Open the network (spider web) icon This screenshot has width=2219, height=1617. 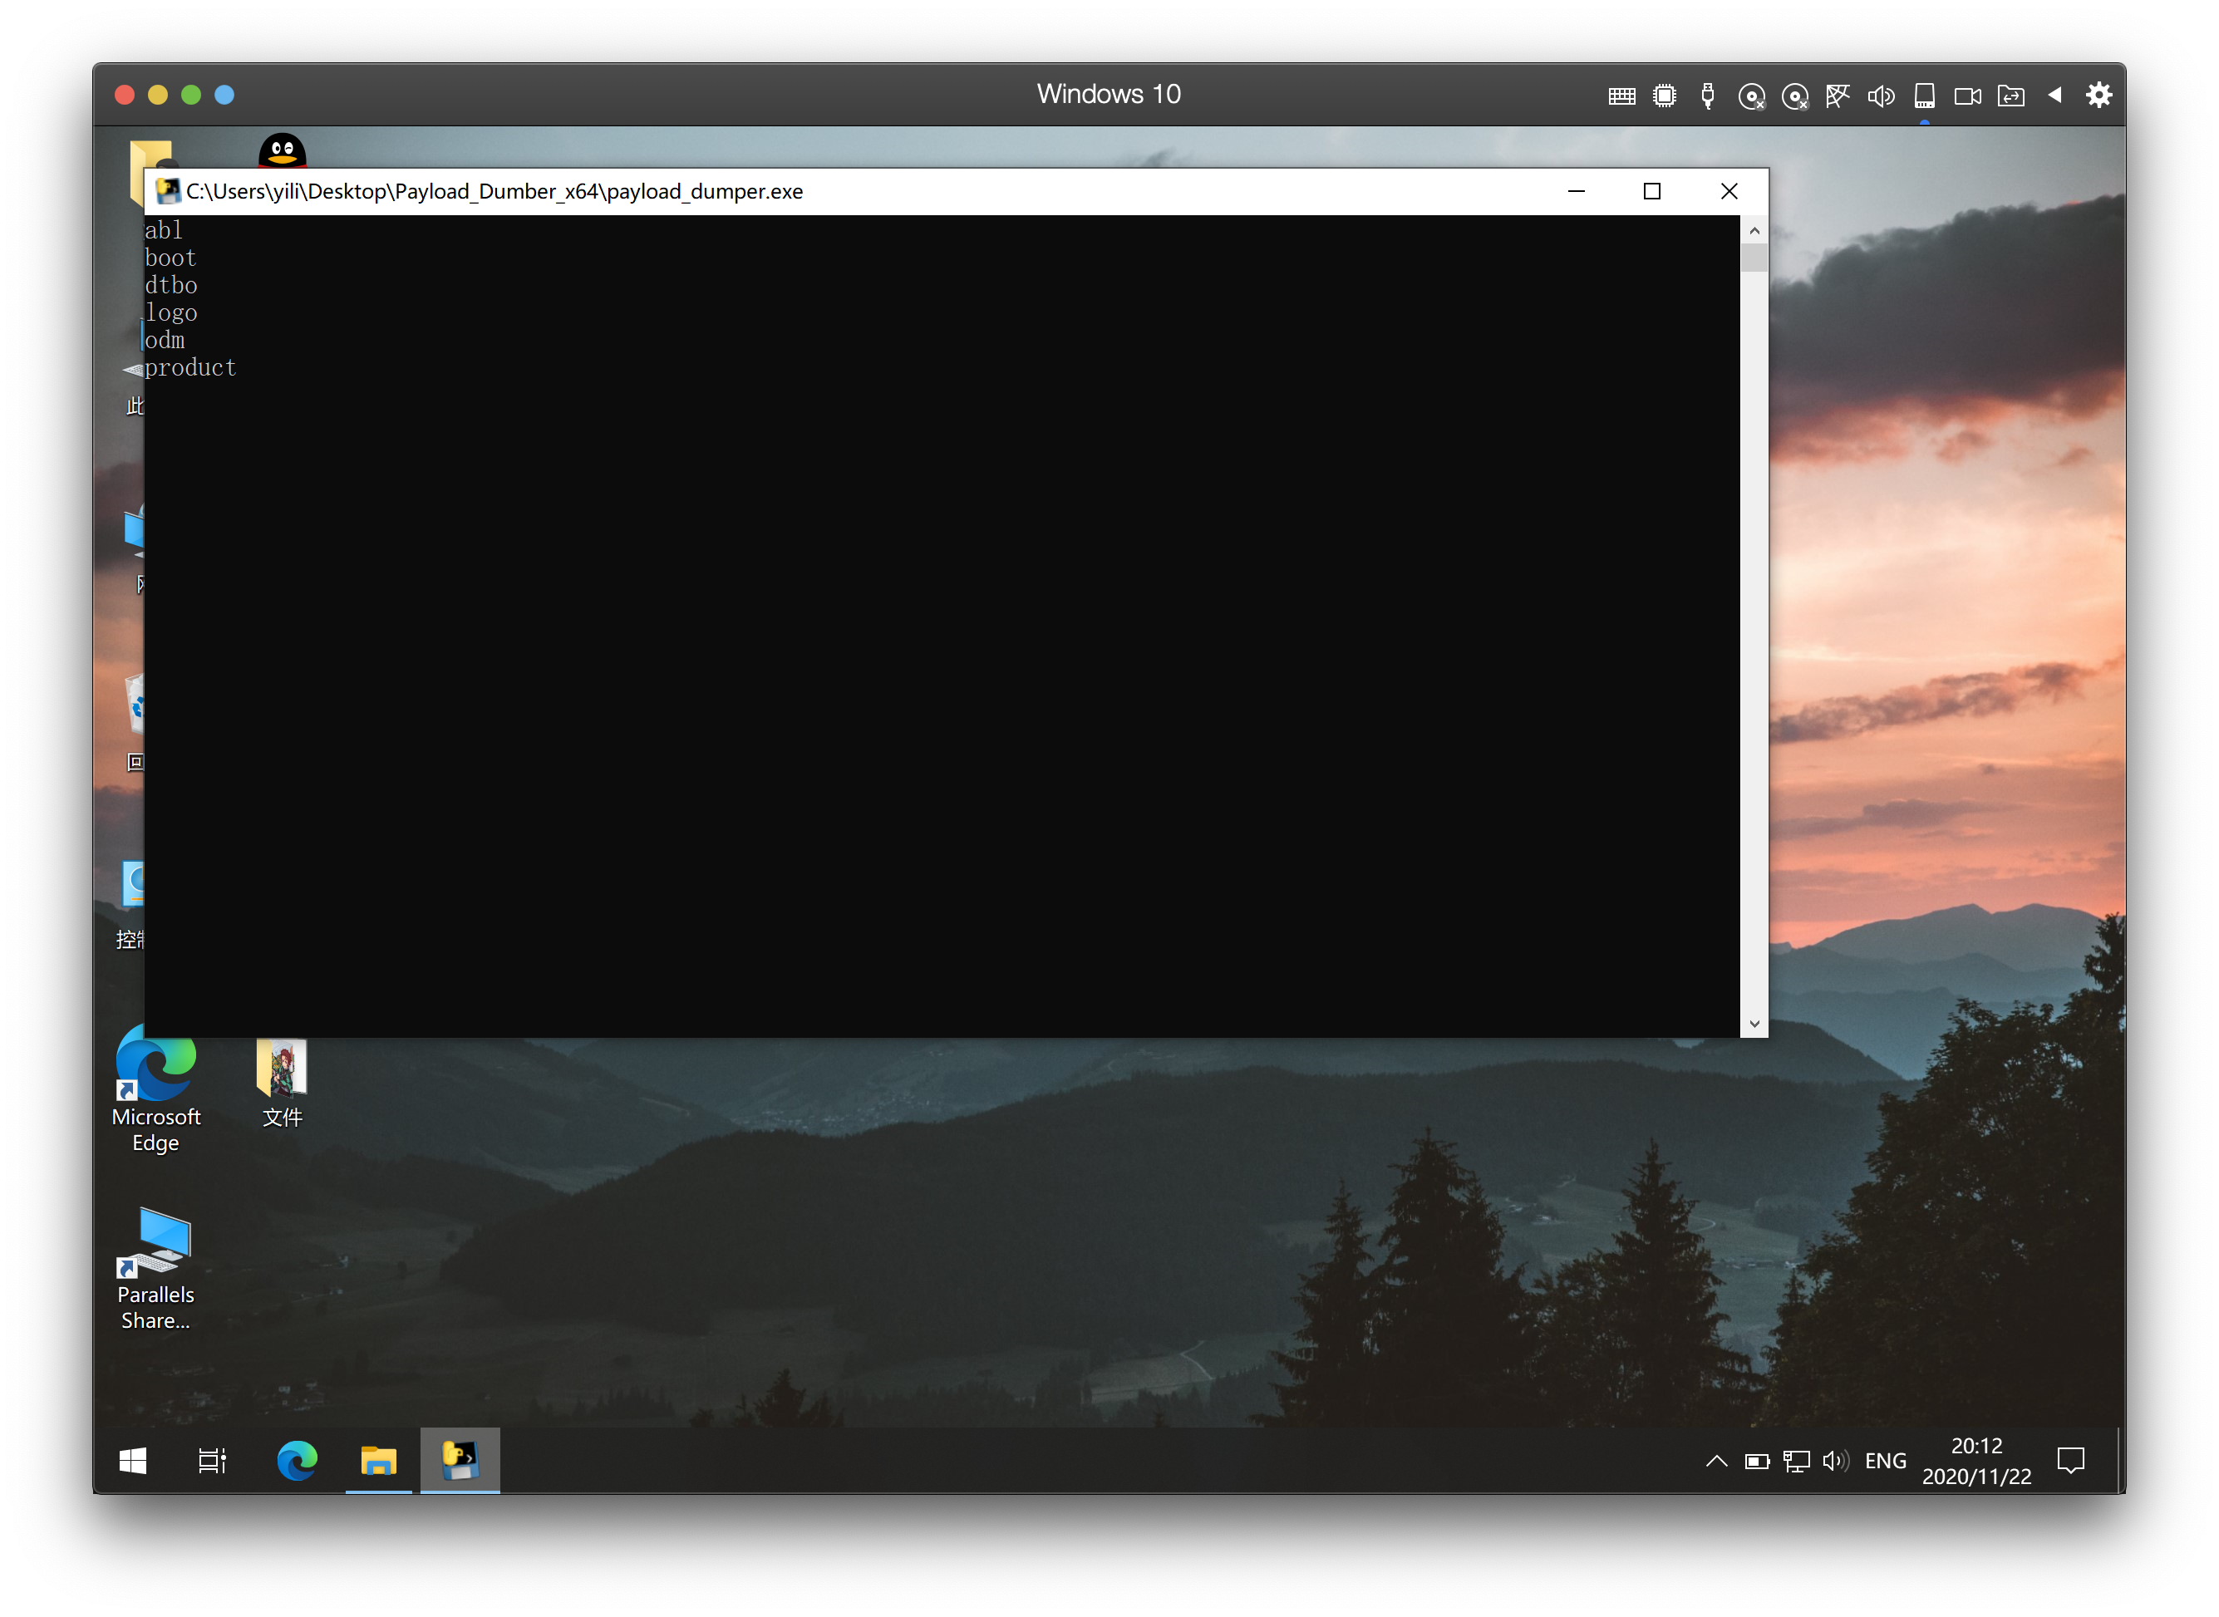[1838, 96]
